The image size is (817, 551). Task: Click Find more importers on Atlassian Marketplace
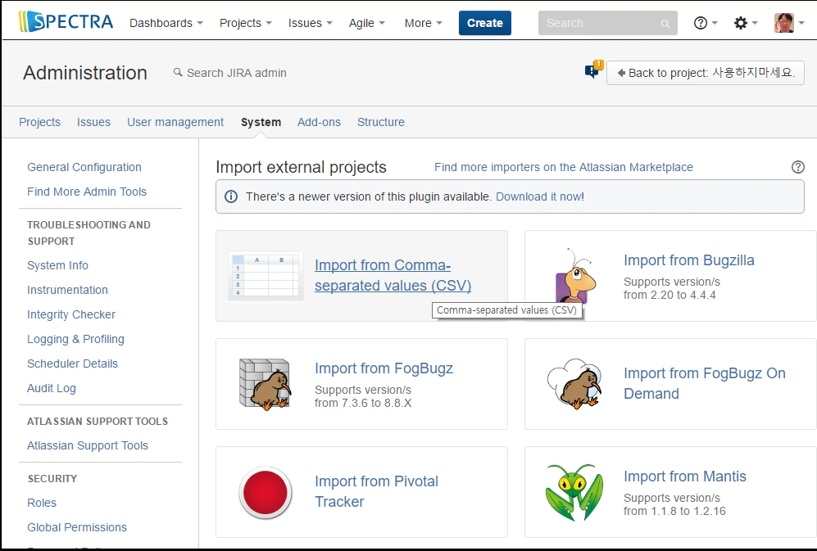click(x=564, y=167)
